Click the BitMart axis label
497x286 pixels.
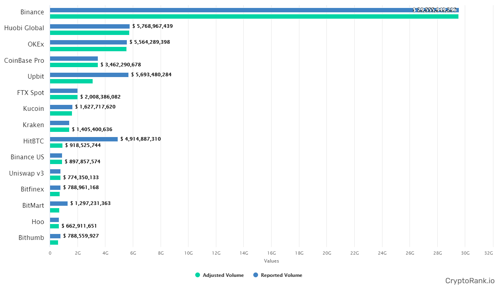pos(33,205)
